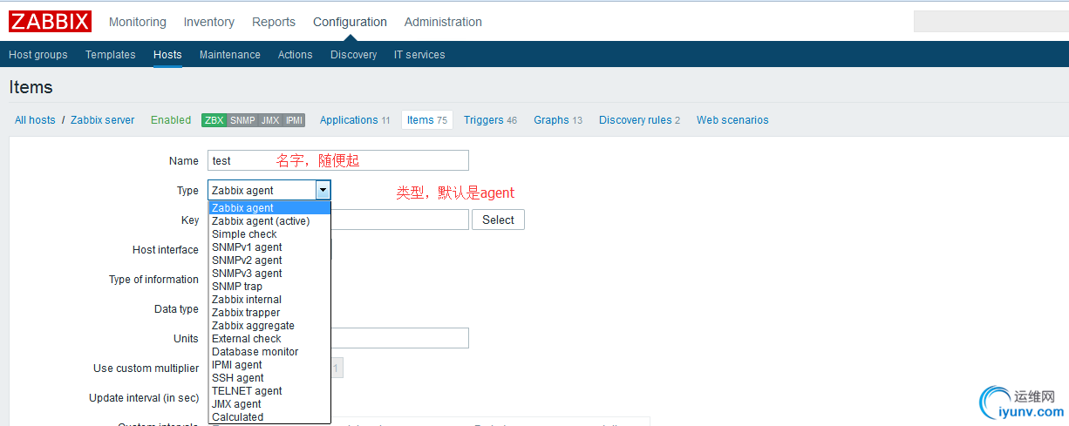Open the Reports menu
This screenshot has width=1069, height=426.
(274, 22)
